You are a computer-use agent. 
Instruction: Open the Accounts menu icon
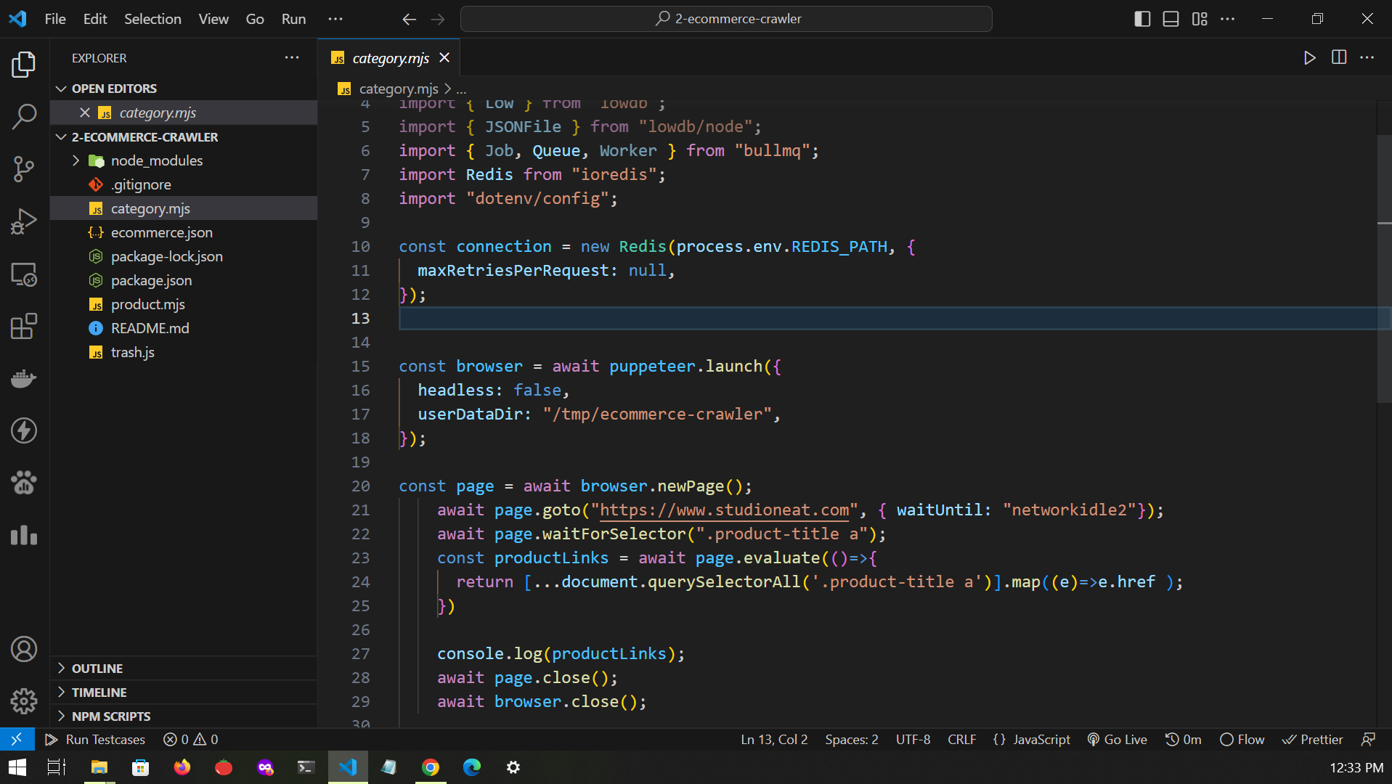(24, 649)
